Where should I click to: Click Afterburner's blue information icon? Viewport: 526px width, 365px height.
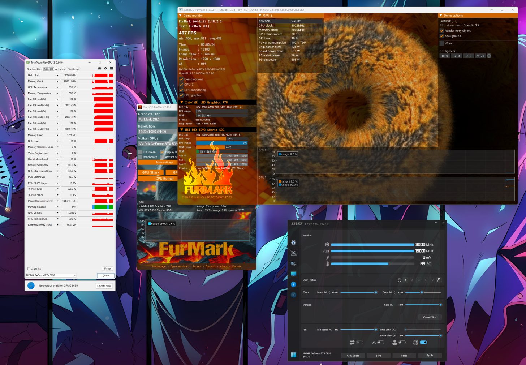[293, 284]
